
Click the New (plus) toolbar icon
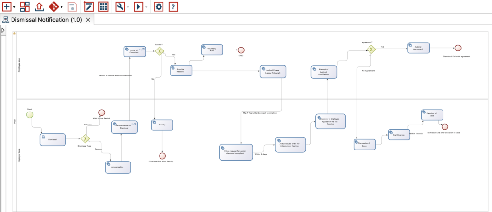pos(7,7)
